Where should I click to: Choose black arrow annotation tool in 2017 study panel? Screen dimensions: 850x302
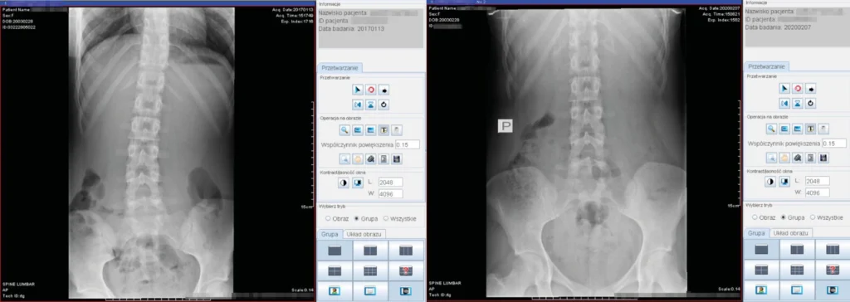point(383,90)
